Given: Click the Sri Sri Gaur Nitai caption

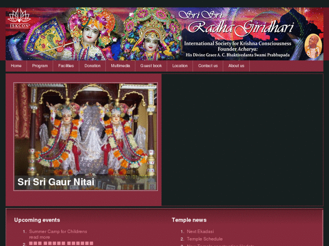Looking at the screenshot, I should pyautogui.click(x=56, y=182).
